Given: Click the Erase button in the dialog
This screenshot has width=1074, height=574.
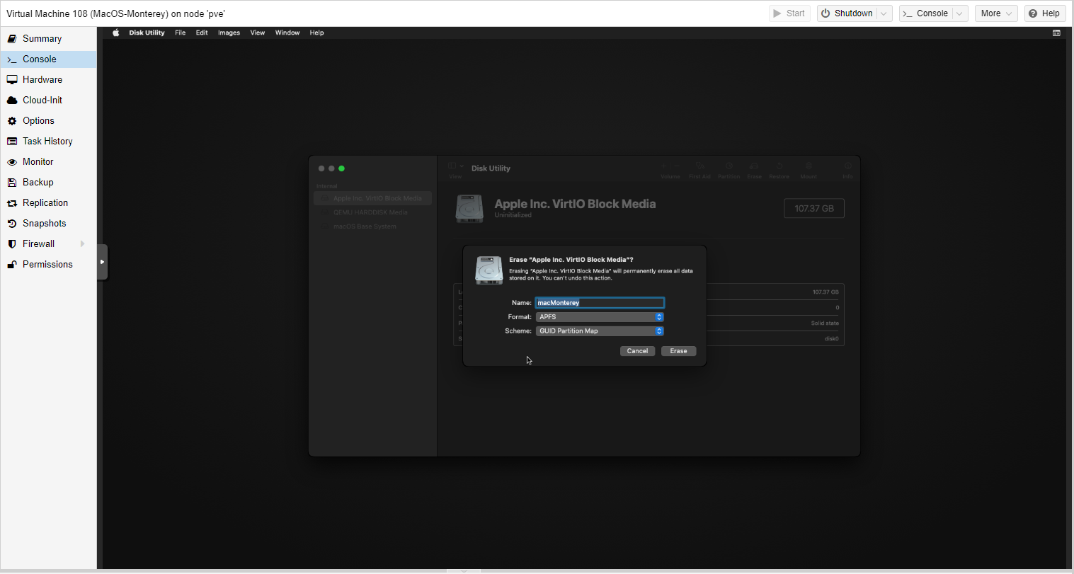Looking at the screenshot, I should (x=678, y=351).
